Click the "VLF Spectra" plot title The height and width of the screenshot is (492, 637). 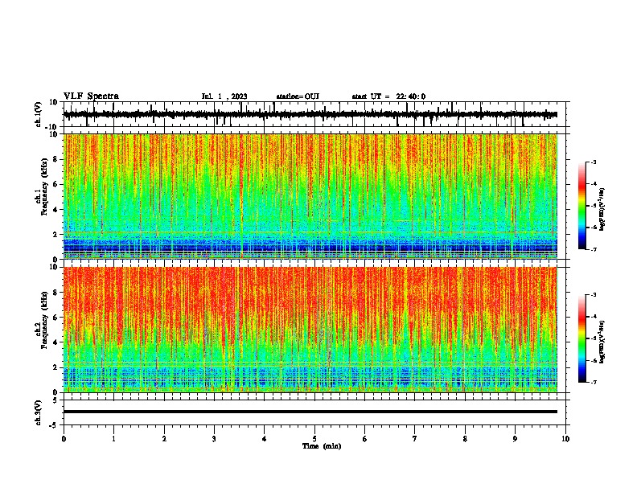click(x=91, y=96)
